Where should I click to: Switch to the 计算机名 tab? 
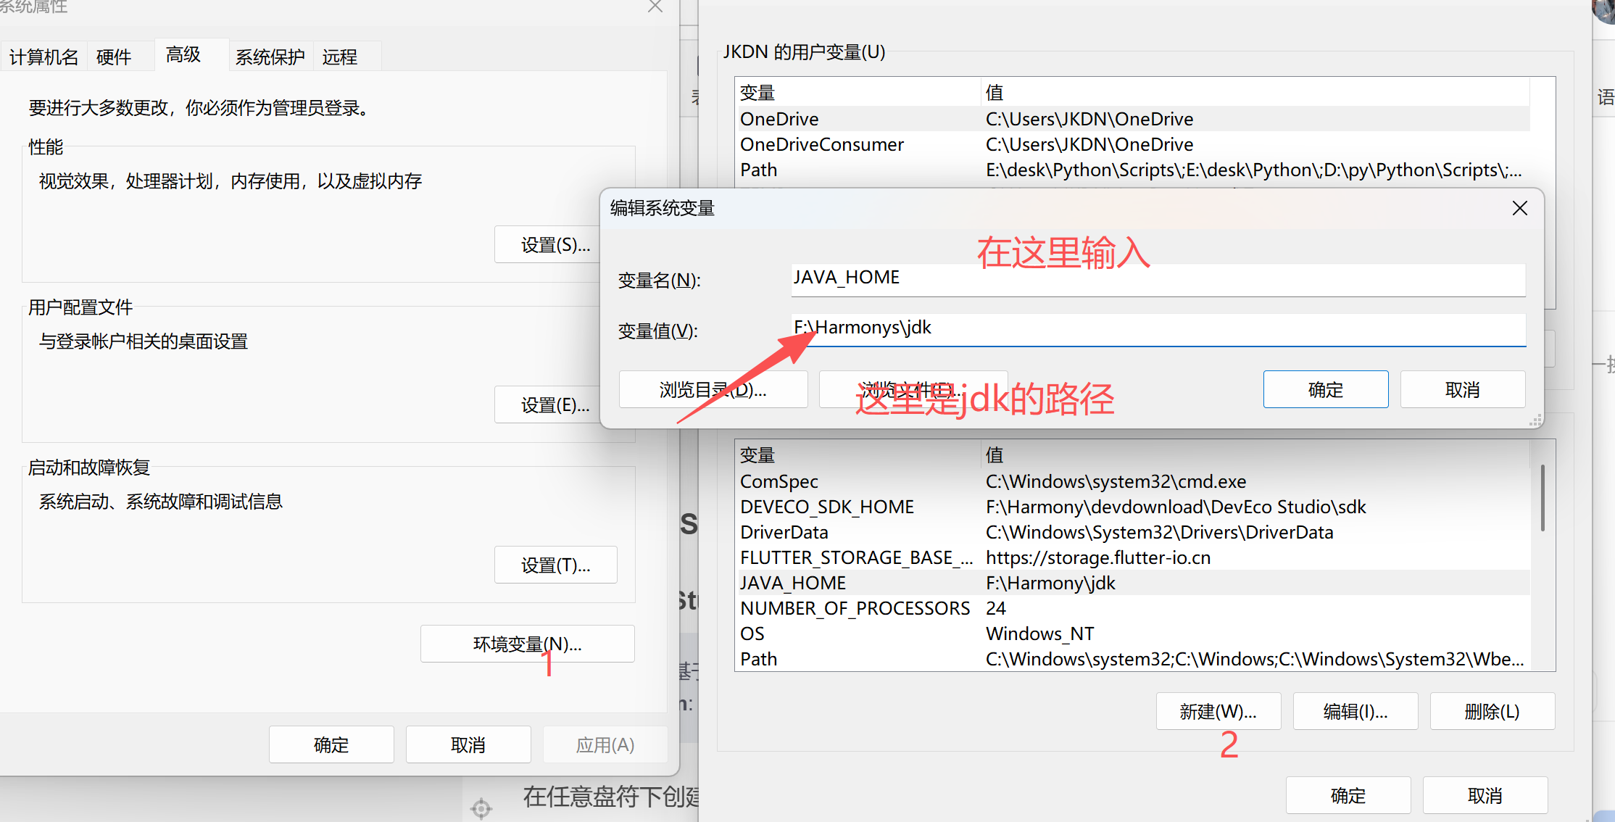(x=43, y=57)
